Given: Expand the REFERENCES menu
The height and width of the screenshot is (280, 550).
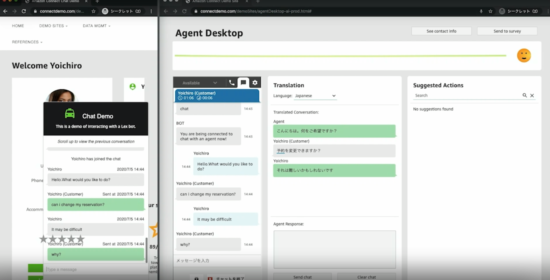Looking at the screenshot, I should (27, 42).
